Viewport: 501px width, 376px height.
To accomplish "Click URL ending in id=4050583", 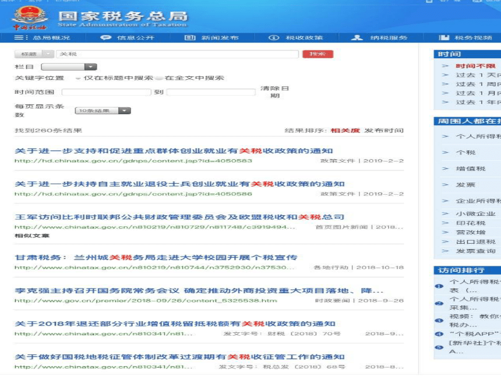I will click(133, 161).
